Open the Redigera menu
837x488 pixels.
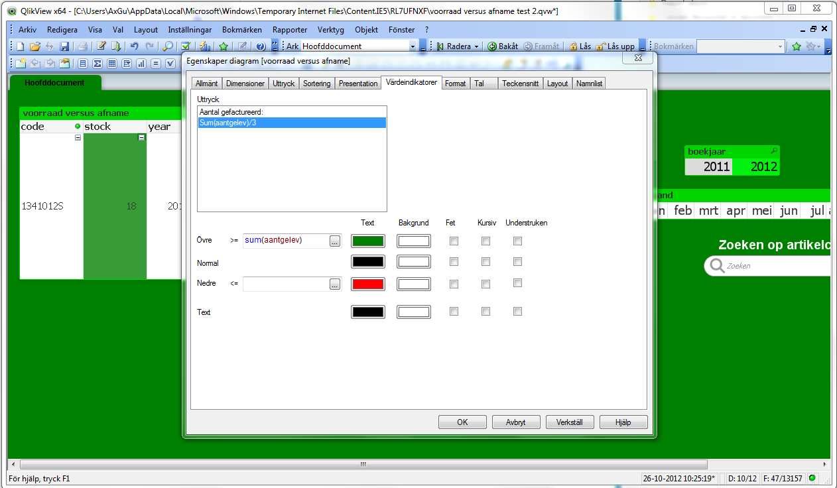click(x=62, y=30)
